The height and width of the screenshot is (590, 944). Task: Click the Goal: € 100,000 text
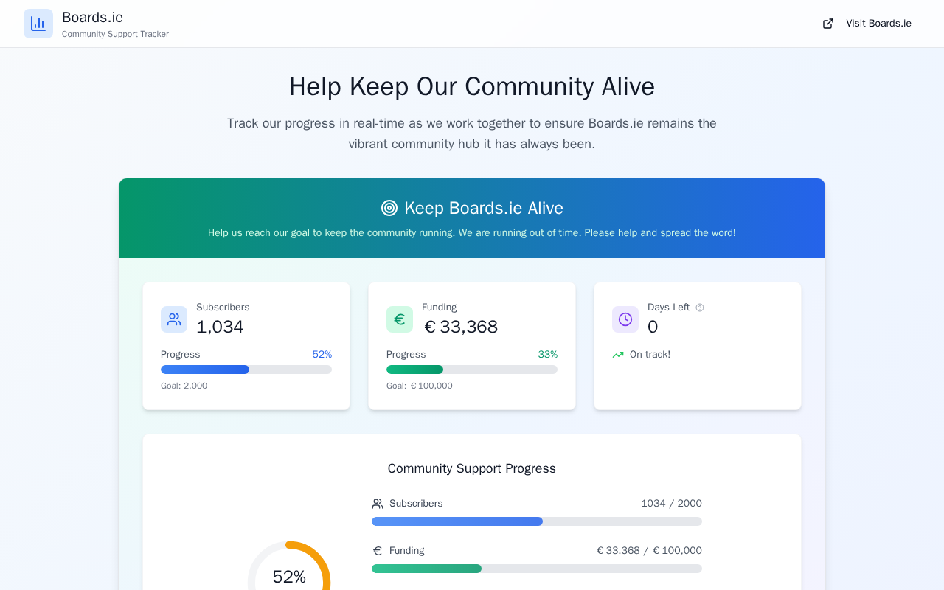point(420,386)
